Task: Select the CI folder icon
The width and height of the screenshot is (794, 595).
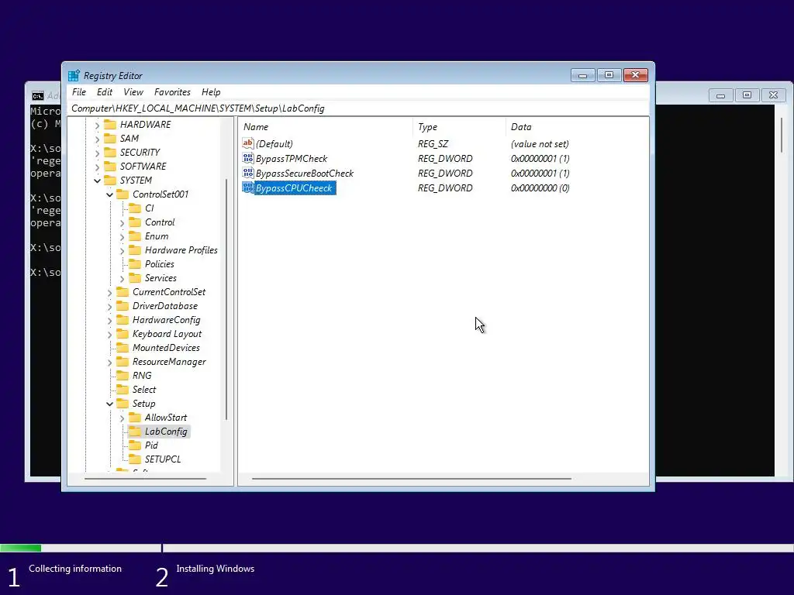Action: 135,208
